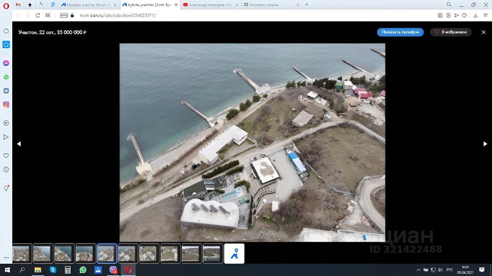Select the third gallery thumbnail

click(64, 253)
